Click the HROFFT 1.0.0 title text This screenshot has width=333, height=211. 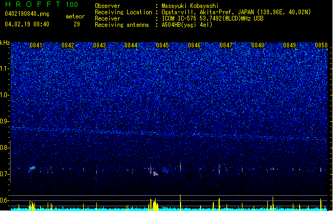(x=42, y=4)
